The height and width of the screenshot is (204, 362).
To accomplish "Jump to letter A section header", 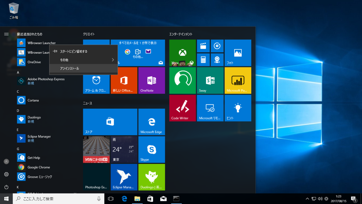I will (18, 72).
